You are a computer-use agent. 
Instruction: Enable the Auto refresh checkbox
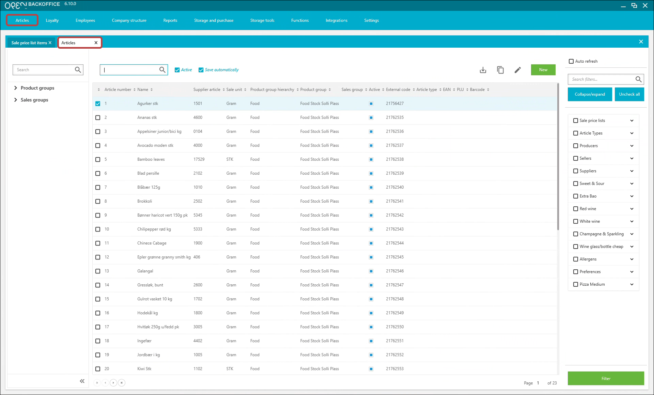pos(571,61)
